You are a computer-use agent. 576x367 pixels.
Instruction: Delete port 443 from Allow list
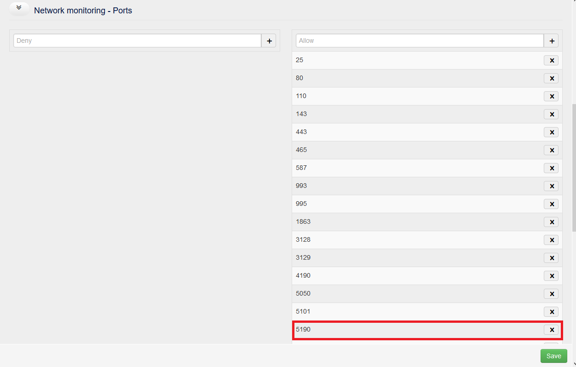click(x=551, y=132)
